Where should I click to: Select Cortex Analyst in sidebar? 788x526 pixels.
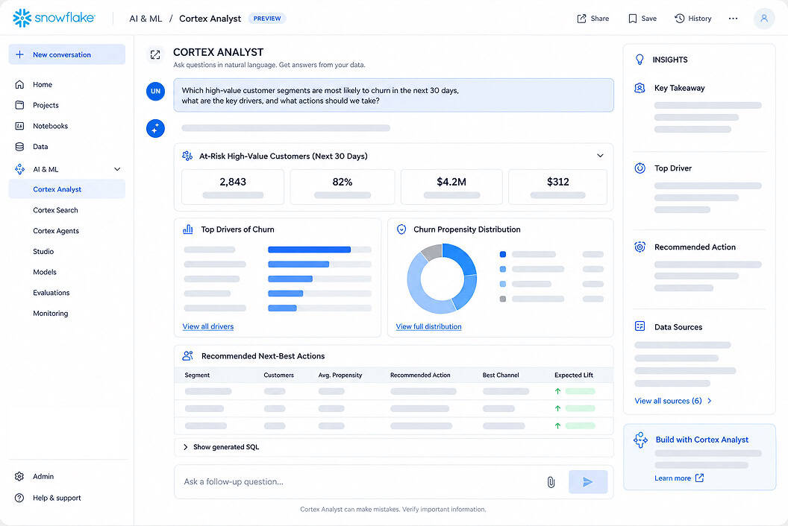click(67, 189)
